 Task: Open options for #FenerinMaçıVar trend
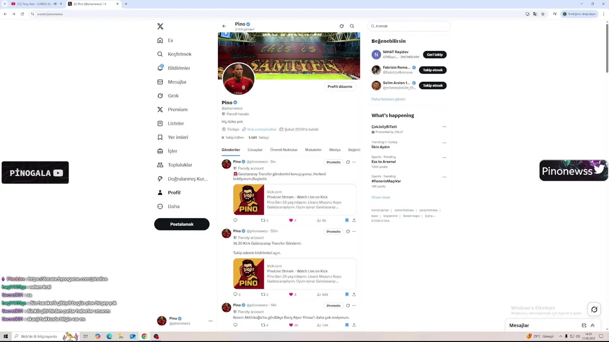444,177
